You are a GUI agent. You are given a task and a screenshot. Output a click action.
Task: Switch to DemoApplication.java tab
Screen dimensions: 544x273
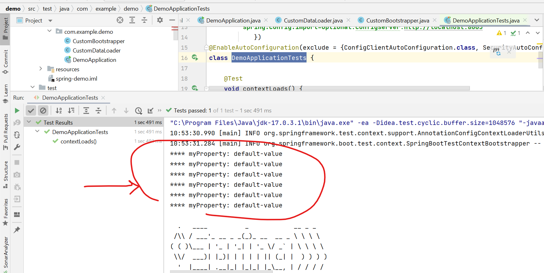pos(233,20)
